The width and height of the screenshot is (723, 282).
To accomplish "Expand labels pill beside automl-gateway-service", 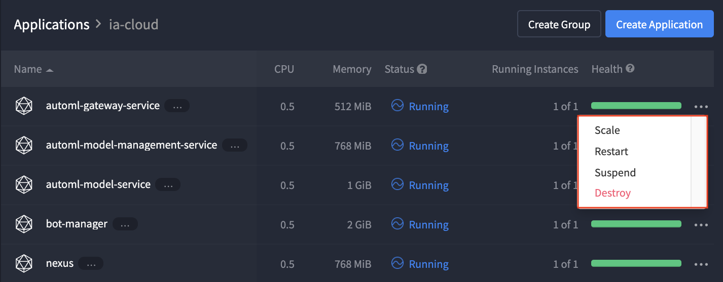I will click(x=177, y=106).
